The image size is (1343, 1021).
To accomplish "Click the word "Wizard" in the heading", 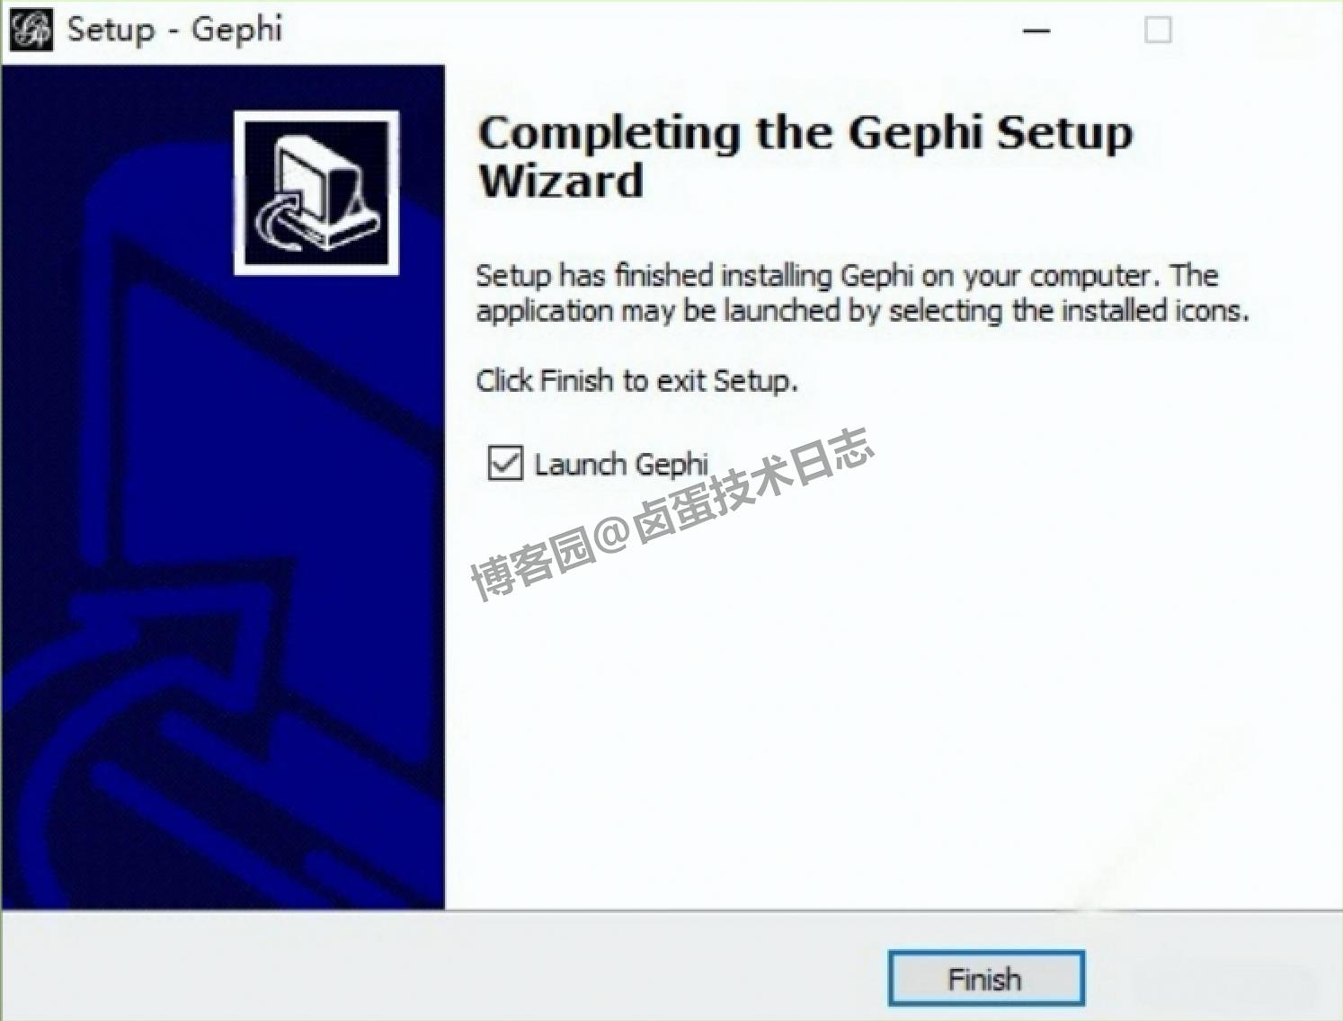I will (561, 181).
